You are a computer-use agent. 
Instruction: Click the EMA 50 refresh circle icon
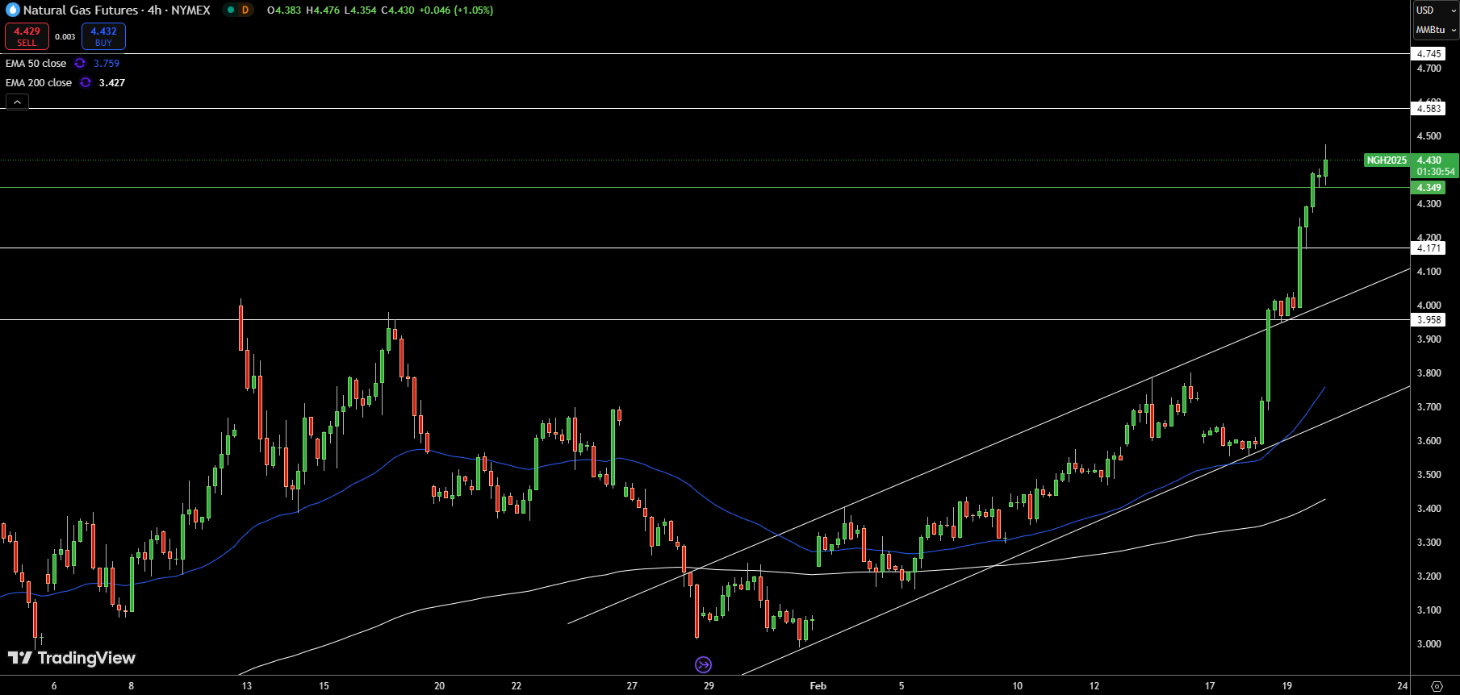pos(80,63)
